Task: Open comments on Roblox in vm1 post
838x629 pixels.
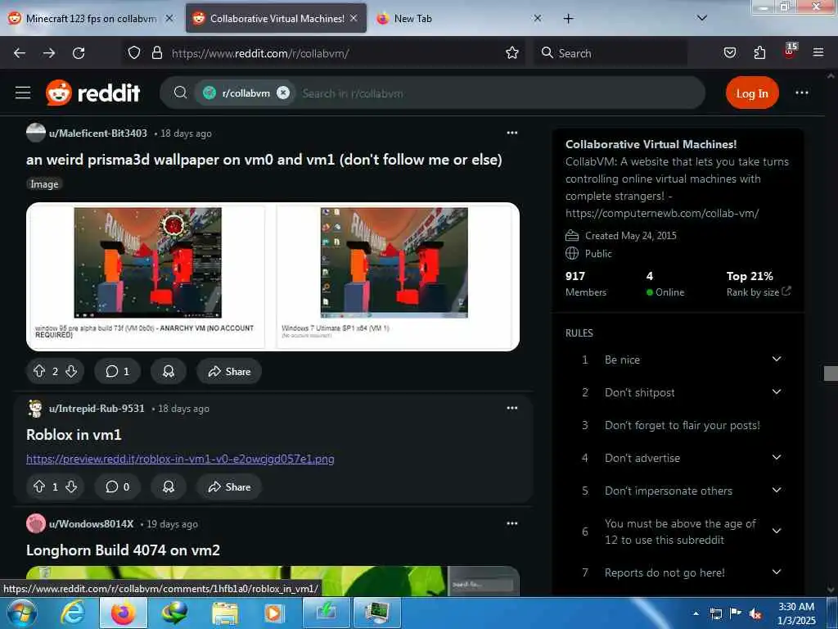Action: point(118,486)
